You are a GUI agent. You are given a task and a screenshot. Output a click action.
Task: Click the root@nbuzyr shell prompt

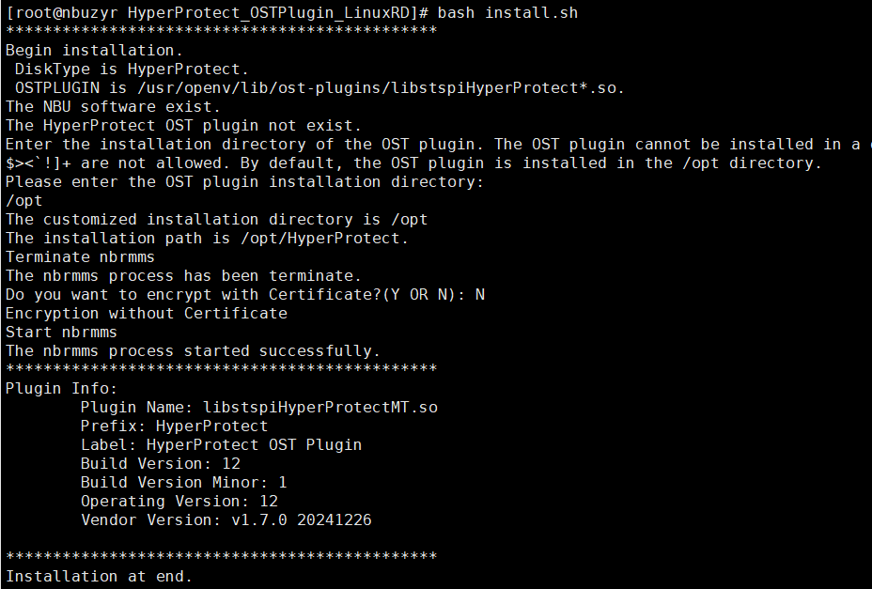[x=217, y=12]
